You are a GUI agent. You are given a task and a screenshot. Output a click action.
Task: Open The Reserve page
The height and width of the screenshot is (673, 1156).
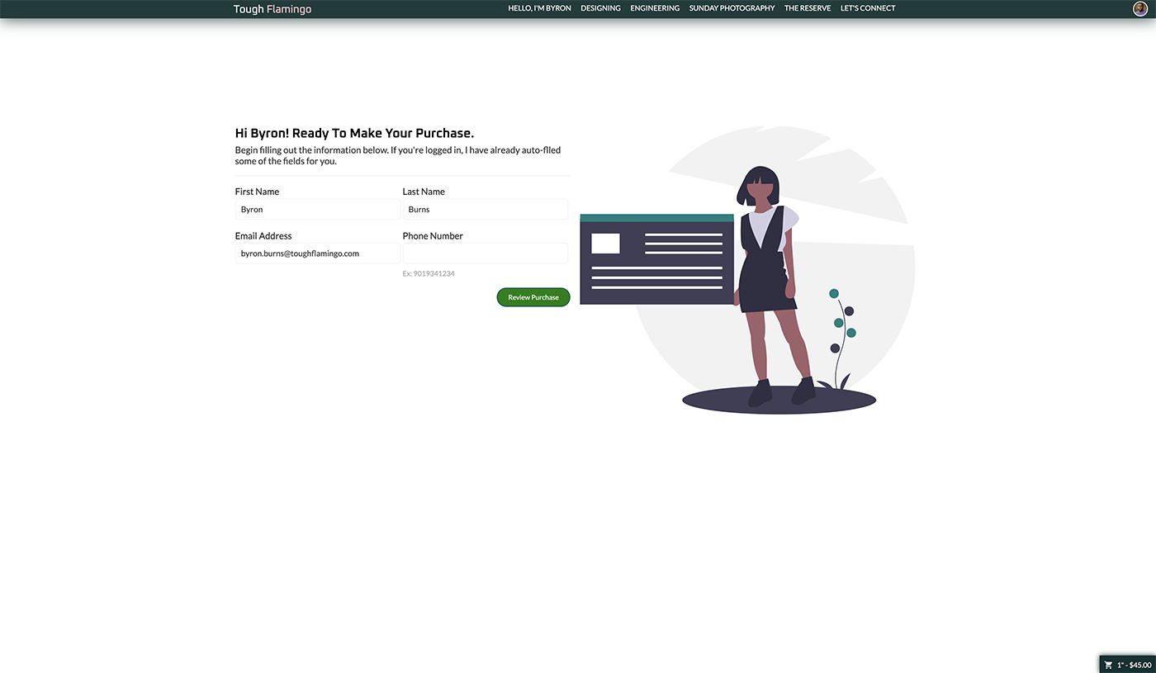coord(808,8)
